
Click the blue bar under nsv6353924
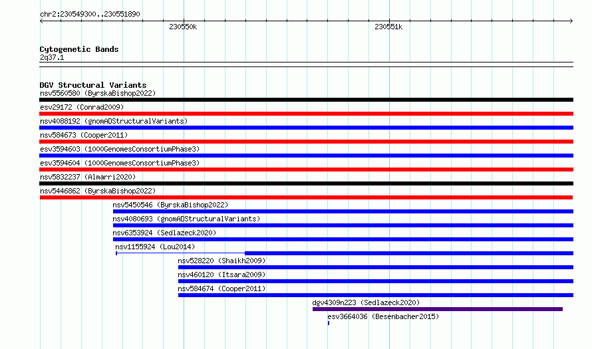[343, 239]
